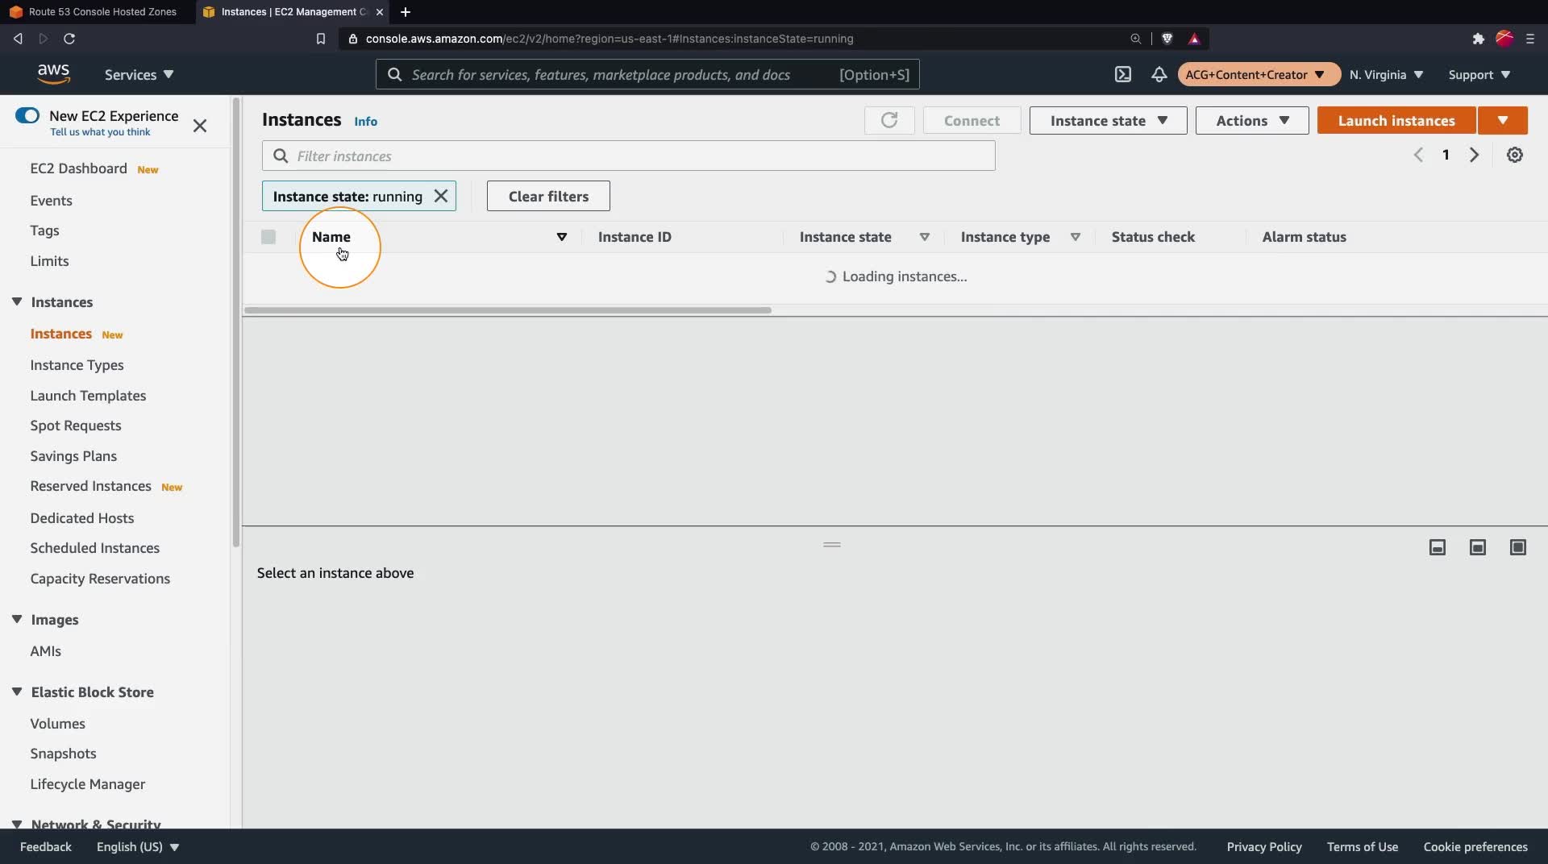Click the refresh instances icon button
The image size is (1548, 864).
[889, 120]
